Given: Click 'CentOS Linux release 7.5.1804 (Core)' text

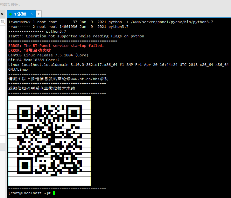Looking at the screenshot, I should point(48,55).
